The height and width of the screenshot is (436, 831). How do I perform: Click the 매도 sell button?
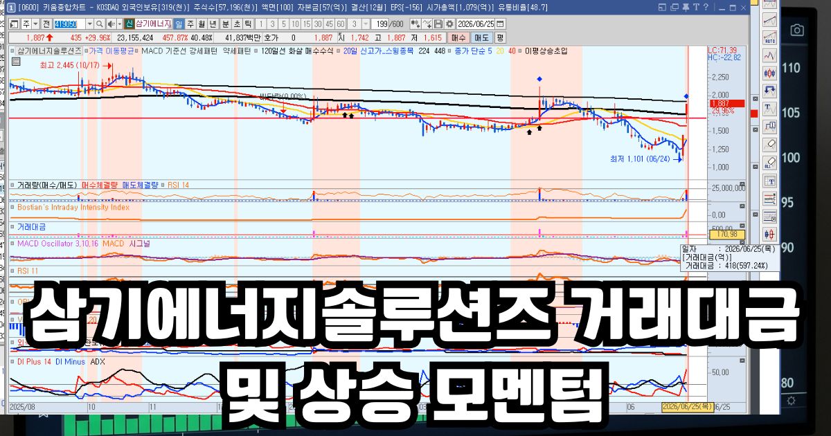(481, 38)
